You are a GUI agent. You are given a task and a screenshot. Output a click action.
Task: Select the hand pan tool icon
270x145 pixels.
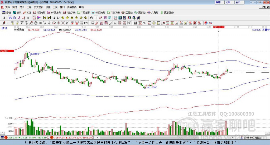91,18
